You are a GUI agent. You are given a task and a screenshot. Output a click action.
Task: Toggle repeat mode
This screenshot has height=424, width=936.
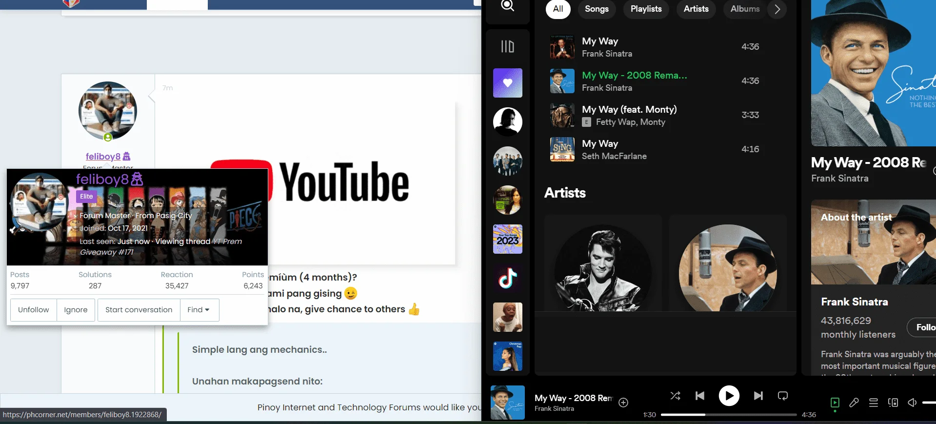[x=783, y=396]
